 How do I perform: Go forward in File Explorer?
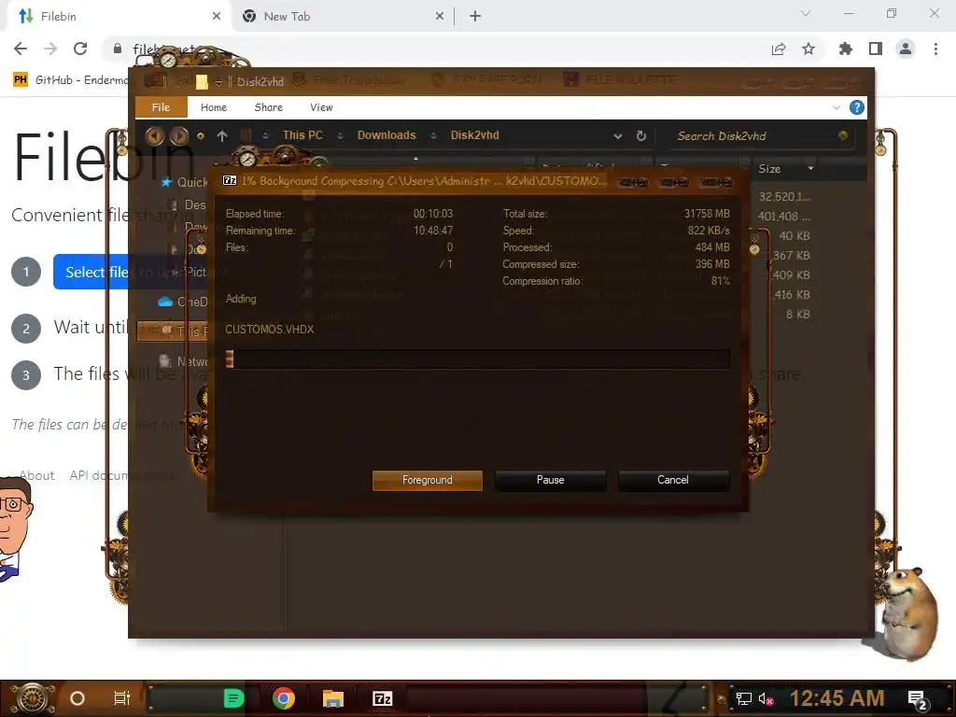pos(178,135)
